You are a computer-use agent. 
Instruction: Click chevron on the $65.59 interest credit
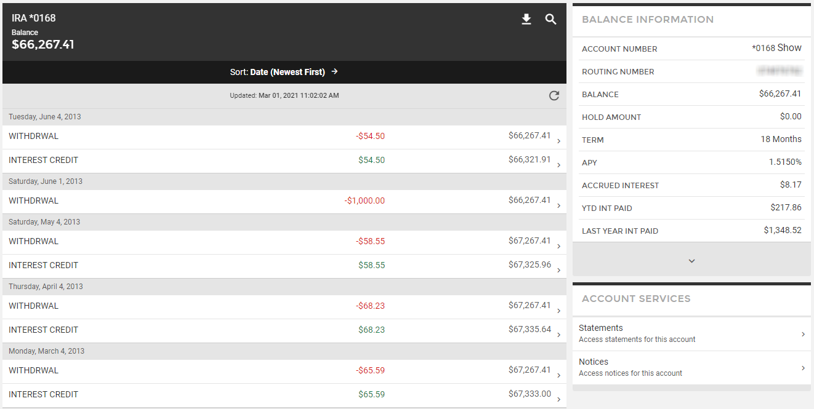pos(558,399)
